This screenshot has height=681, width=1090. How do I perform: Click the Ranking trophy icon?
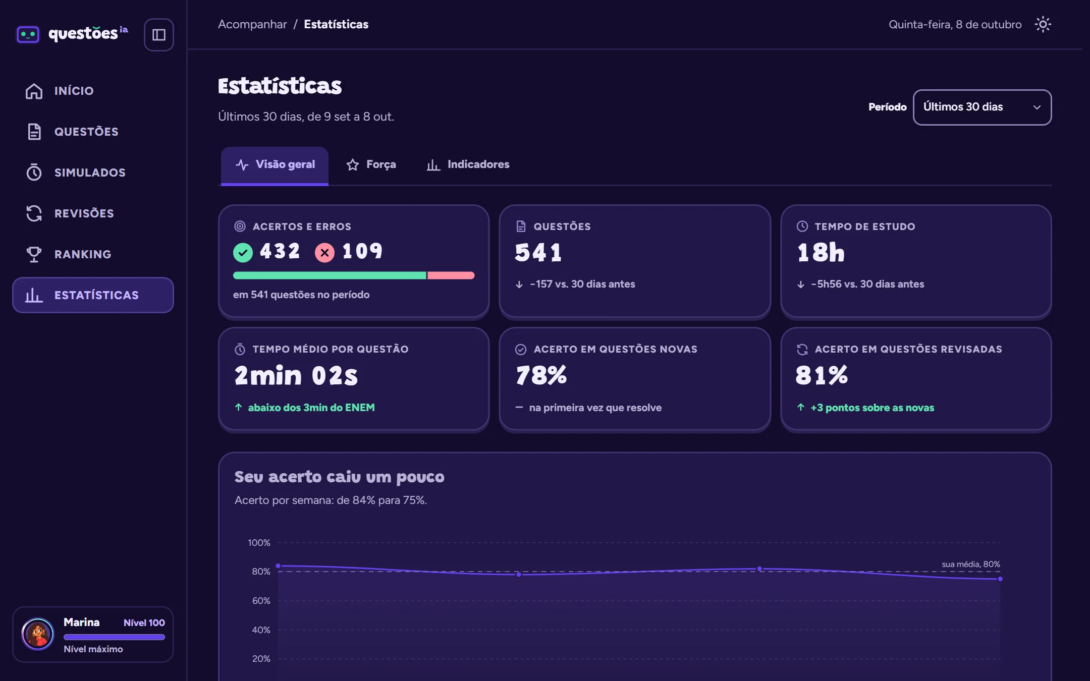click(34, 254)
